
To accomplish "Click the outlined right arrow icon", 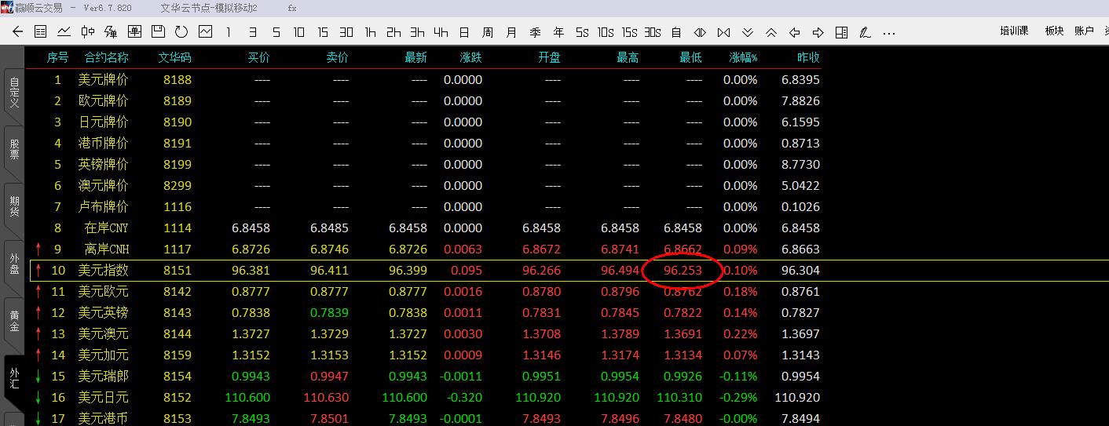I will click(x=818, y=32).
